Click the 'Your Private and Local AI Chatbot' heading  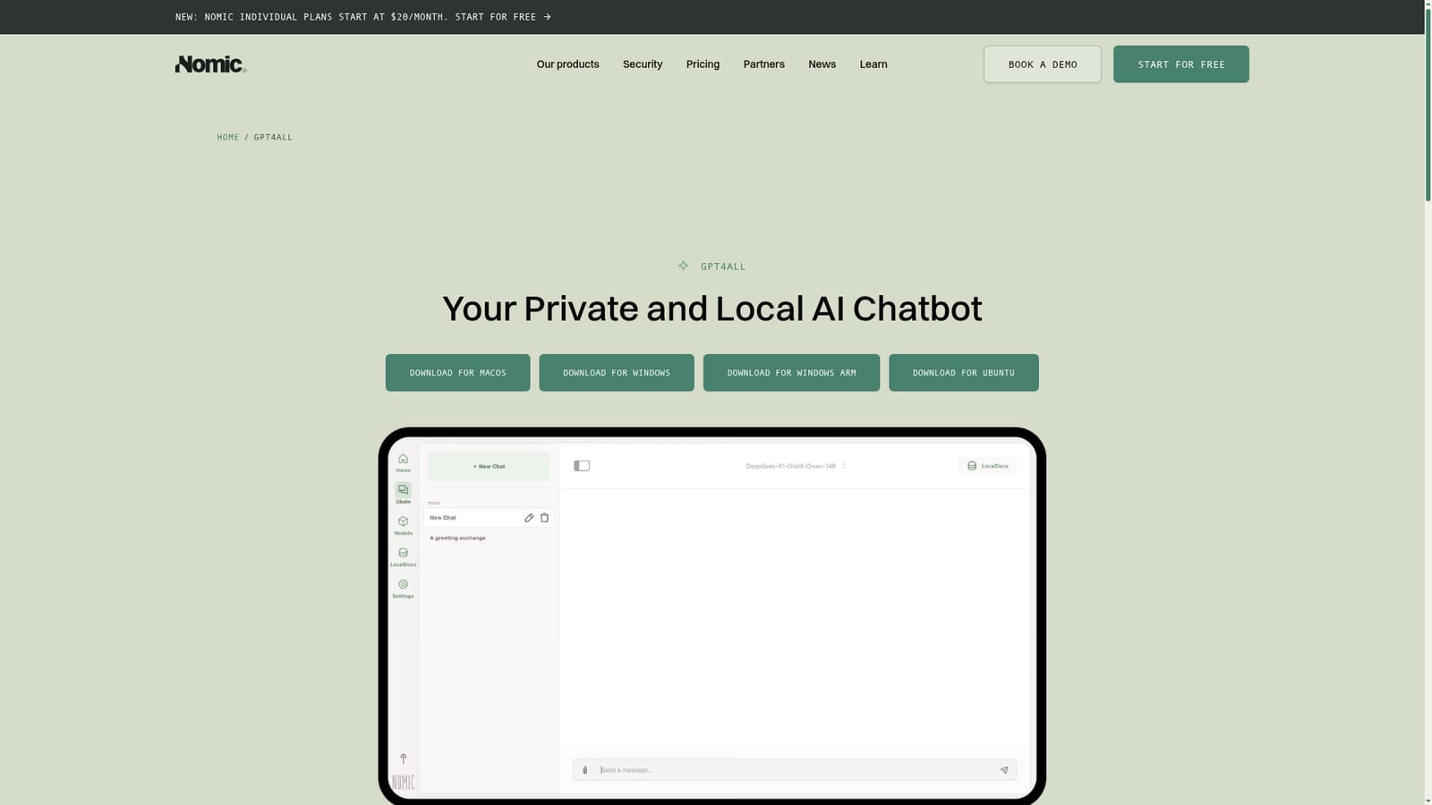point(712,309)
